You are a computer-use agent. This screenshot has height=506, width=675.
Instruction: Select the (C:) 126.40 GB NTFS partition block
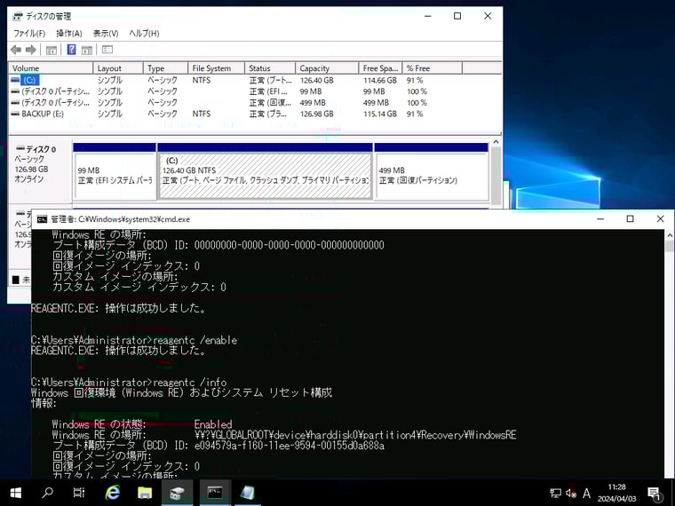(266, 171)
